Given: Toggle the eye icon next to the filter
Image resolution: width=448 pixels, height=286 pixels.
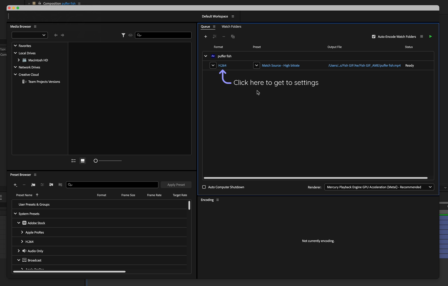Looking at the screenshot, I should 130,35.
